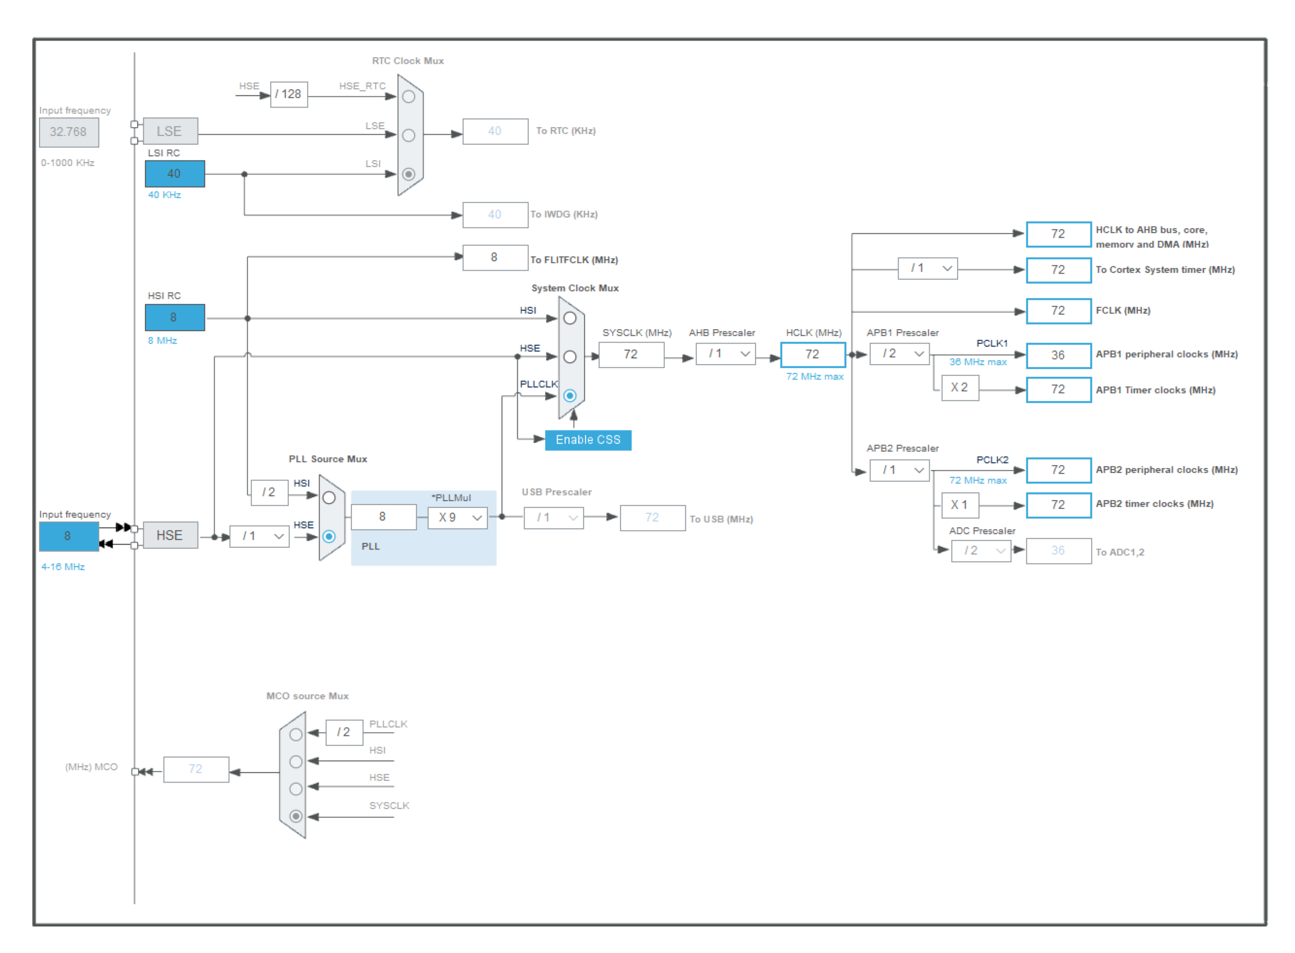Select LSI radio in RTC Clock Mux
The image size is (1295, 953).
pyautogui.click(x=409, y=174)
